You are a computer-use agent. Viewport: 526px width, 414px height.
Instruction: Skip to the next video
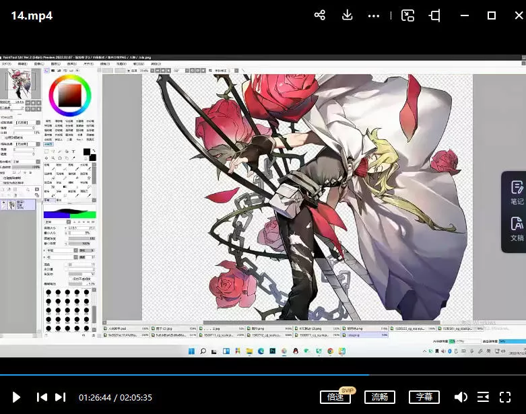[x=60, y=397]
